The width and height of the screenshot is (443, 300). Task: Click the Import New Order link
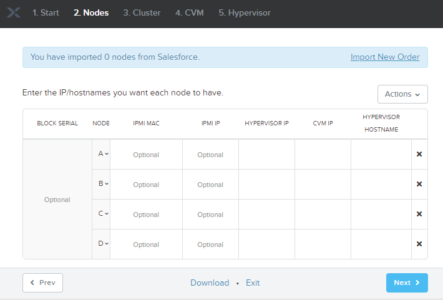coord(385,57)
